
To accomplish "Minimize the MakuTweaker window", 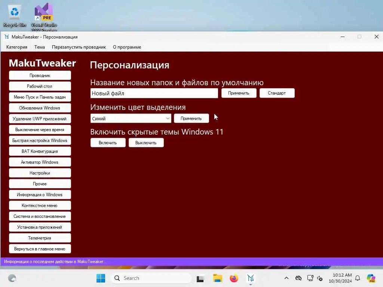I will point(343,37).
